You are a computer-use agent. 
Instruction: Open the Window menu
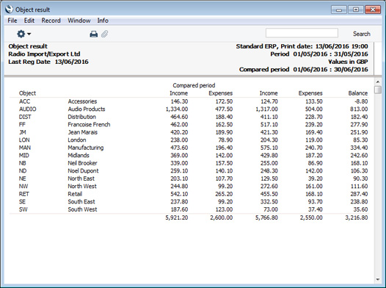click(79, 21)
